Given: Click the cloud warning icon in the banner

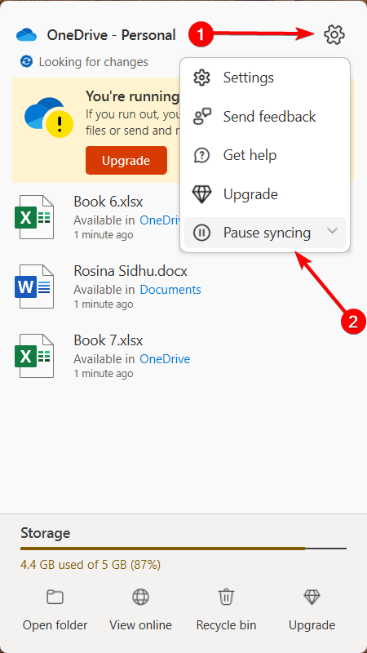Looking at the screenshot, I should tap(49, 118).
